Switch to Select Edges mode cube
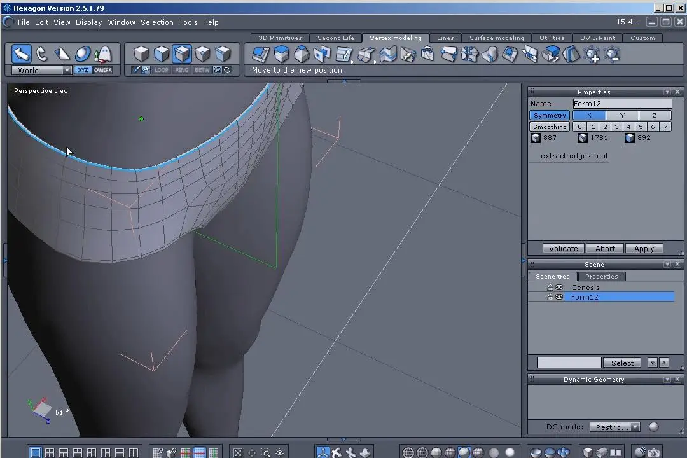The width and height of the screenshot is (687, 458). tap(182, 54)
